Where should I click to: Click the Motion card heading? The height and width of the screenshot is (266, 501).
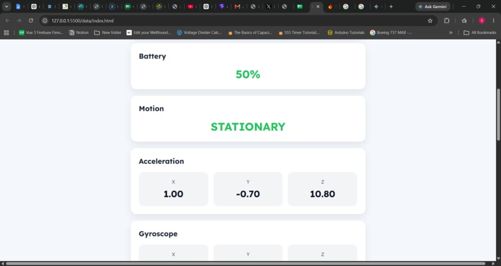(x=151, y=109)
